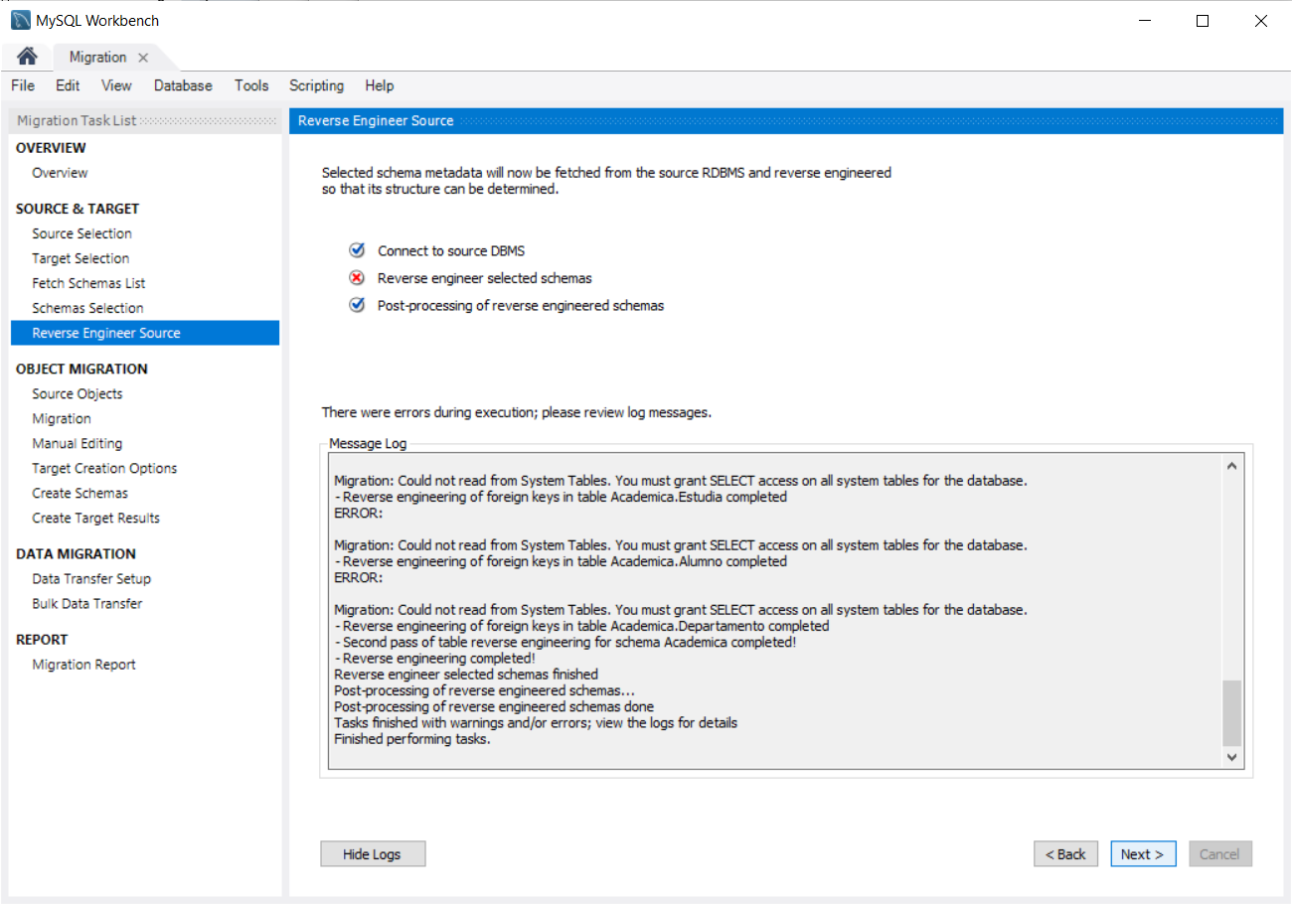
Task: Click the MySQL Workbench dolphin title icon
Action: click(x=20, y=20)
